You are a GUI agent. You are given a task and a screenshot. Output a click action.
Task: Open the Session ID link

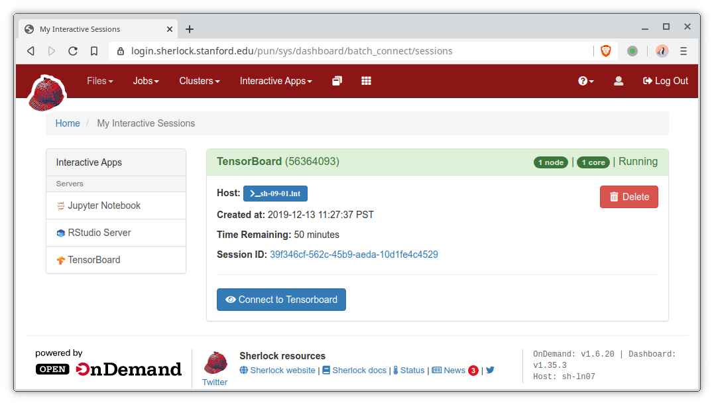(354, 255)
